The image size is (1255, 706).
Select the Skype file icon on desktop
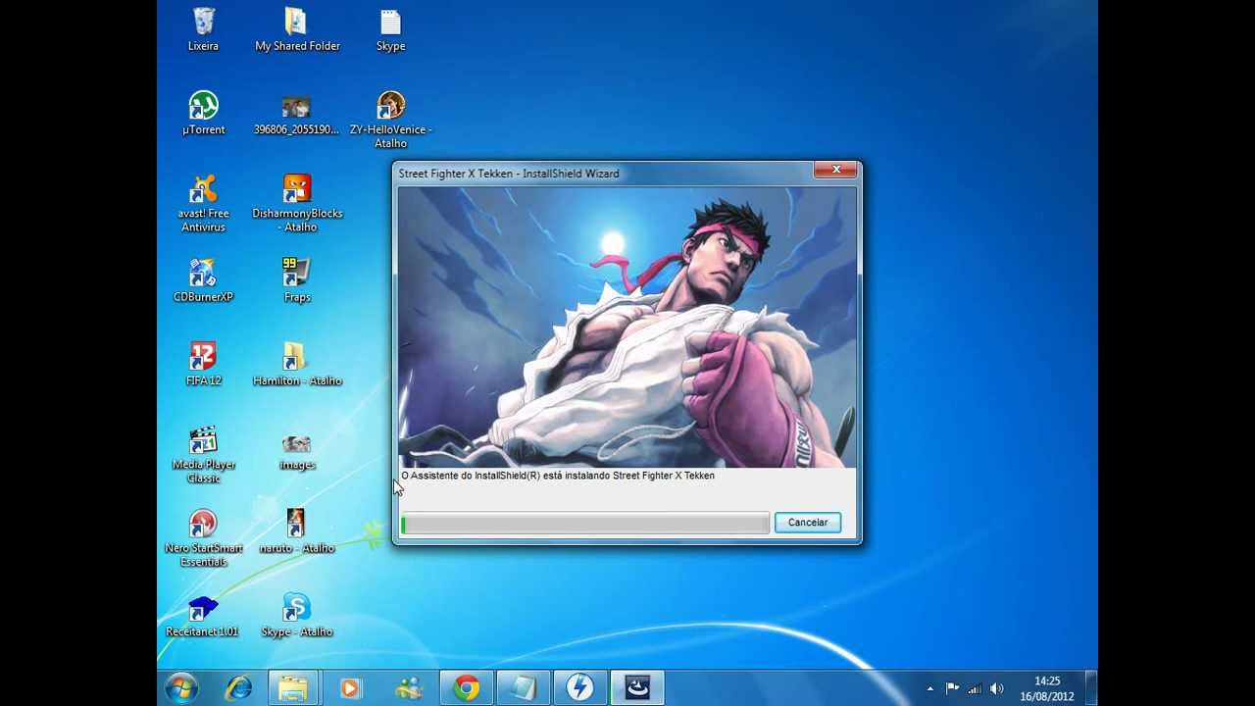390,29
